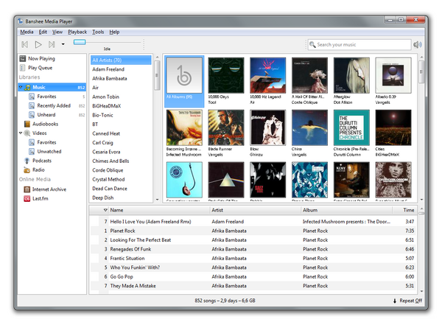Click the seek slider handle
Screen dimensions: 442x325
[x=80, y=42]
